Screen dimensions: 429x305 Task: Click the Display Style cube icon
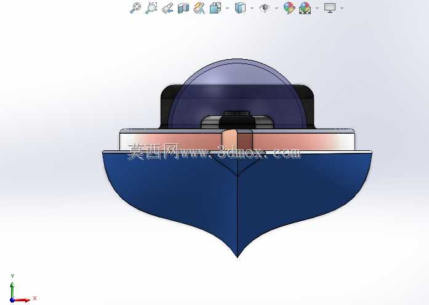pos(240,8)
